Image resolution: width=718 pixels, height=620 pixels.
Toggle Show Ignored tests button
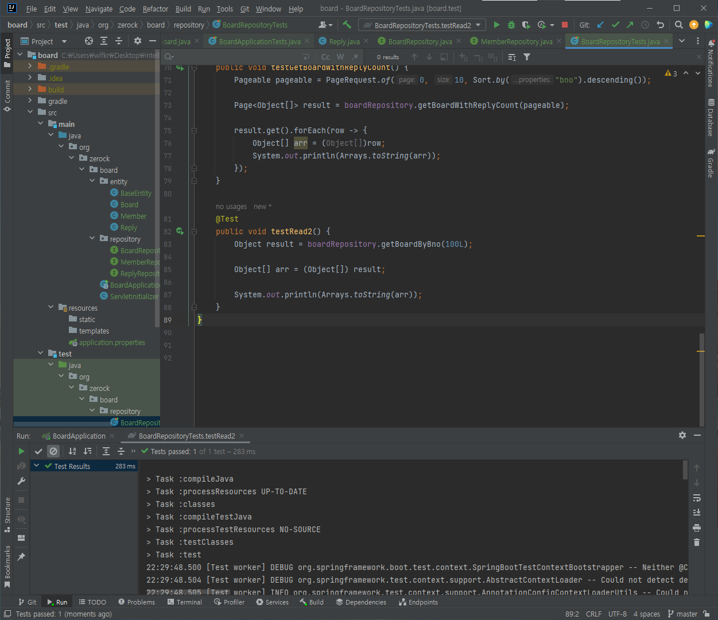tap(53, 451)
